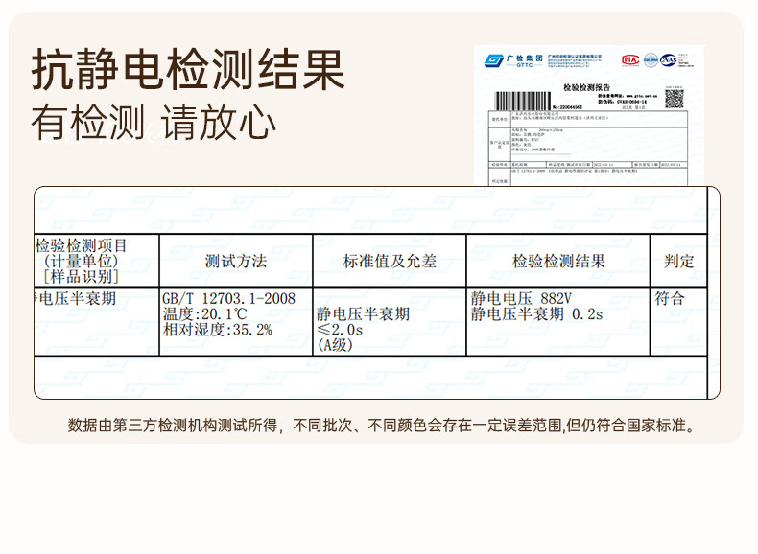
Task: Click the (计量单位) line in the header
Action: 81,262
